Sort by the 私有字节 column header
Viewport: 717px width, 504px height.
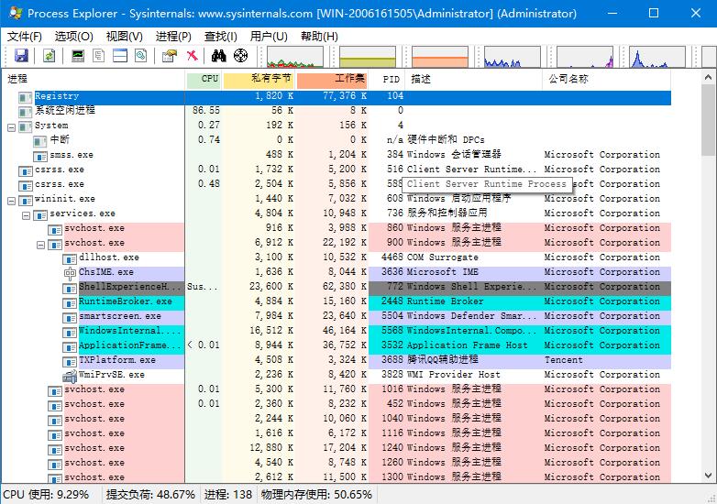[259, 80]
